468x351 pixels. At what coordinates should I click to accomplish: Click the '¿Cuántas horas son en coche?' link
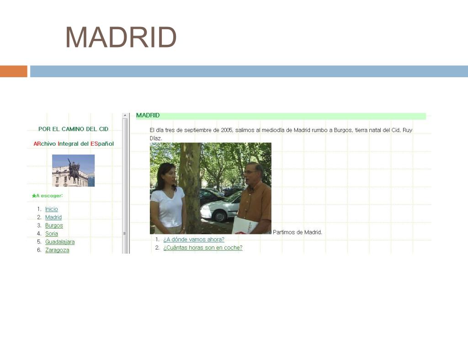202,247
